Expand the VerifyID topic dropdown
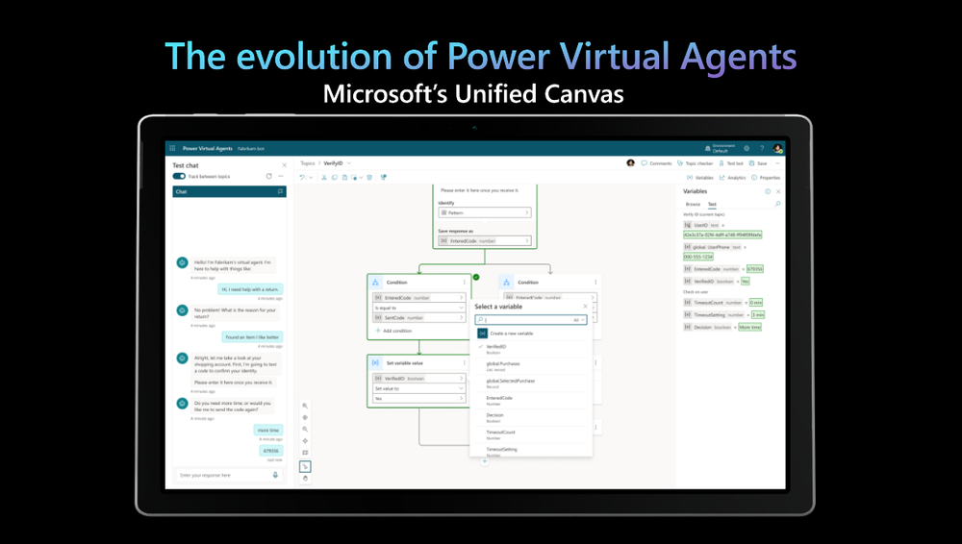Screen dimensions: 962x544 coord(349,163)
